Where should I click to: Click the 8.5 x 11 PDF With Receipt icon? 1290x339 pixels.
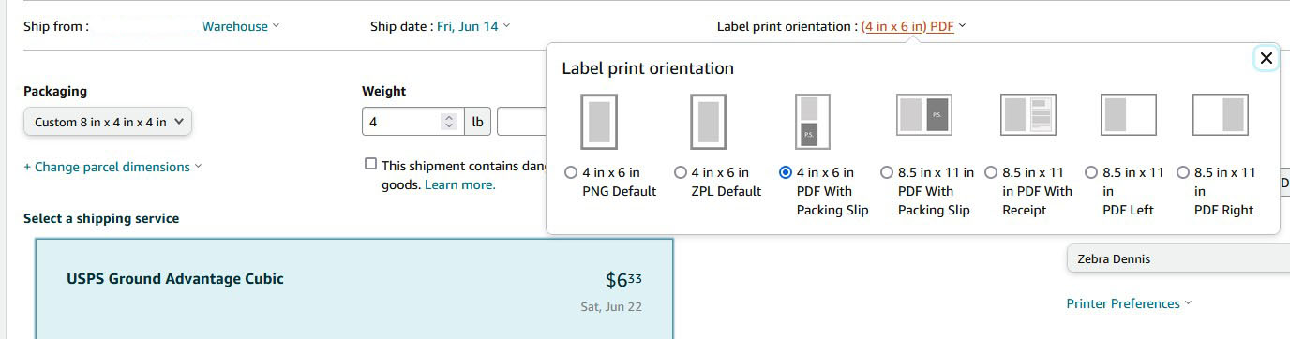click(x=1028, y=114)
